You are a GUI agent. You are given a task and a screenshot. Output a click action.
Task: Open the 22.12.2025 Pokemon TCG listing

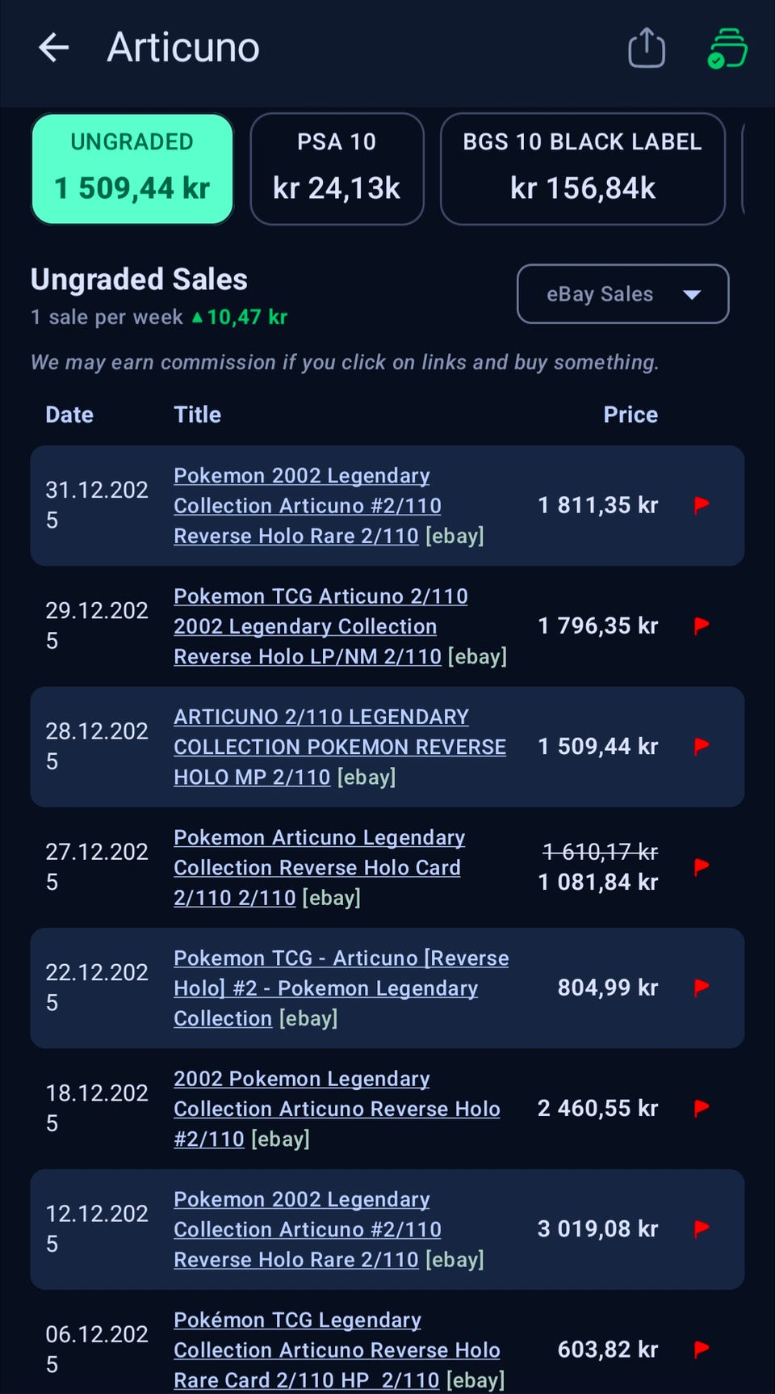(341, 988)
